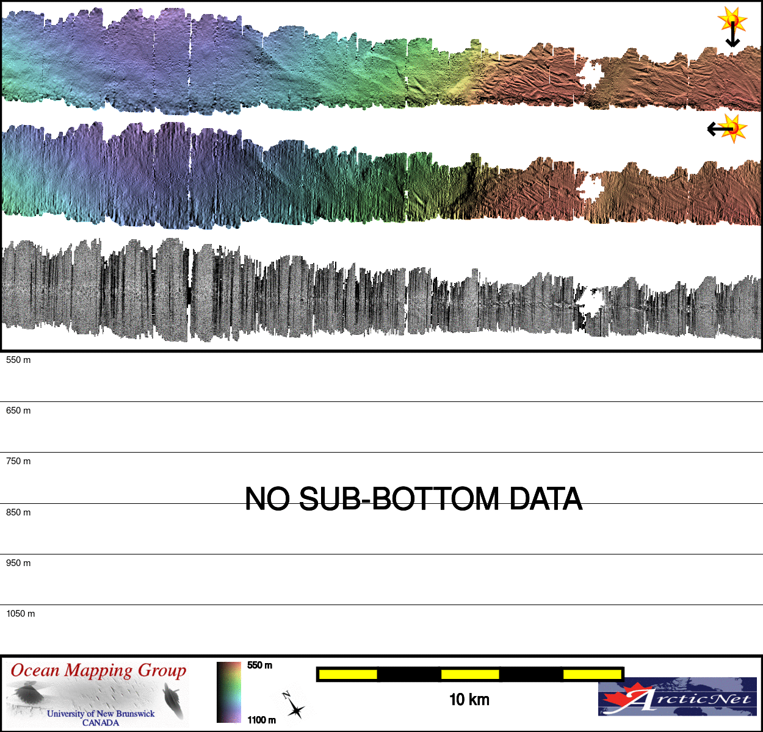This screenshot has width=763, height=732.
Task: Click the 550 m label beside color legend
Action: (259, 666)
